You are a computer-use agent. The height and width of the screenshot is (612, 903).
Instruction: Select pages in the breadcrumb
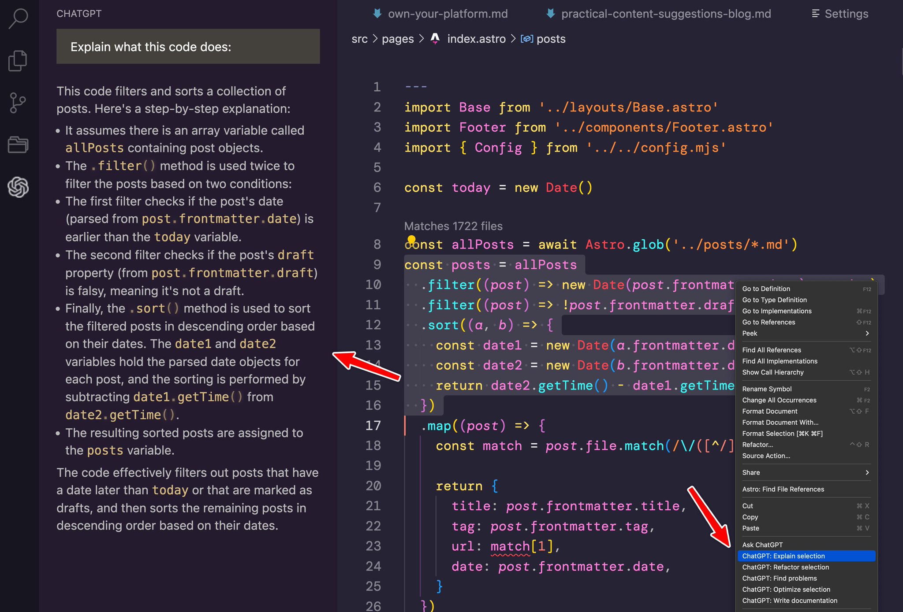(x=398, y=39)
